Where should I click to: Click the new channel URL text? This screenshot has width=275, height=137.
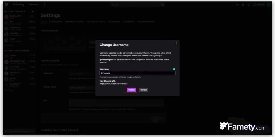(113, 84)
